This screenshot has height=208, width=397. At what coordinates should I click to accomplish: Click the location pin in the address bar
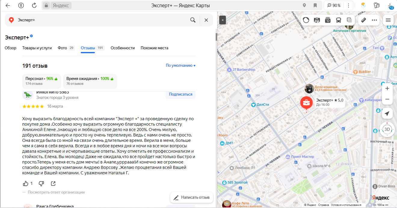coord(304,5)
